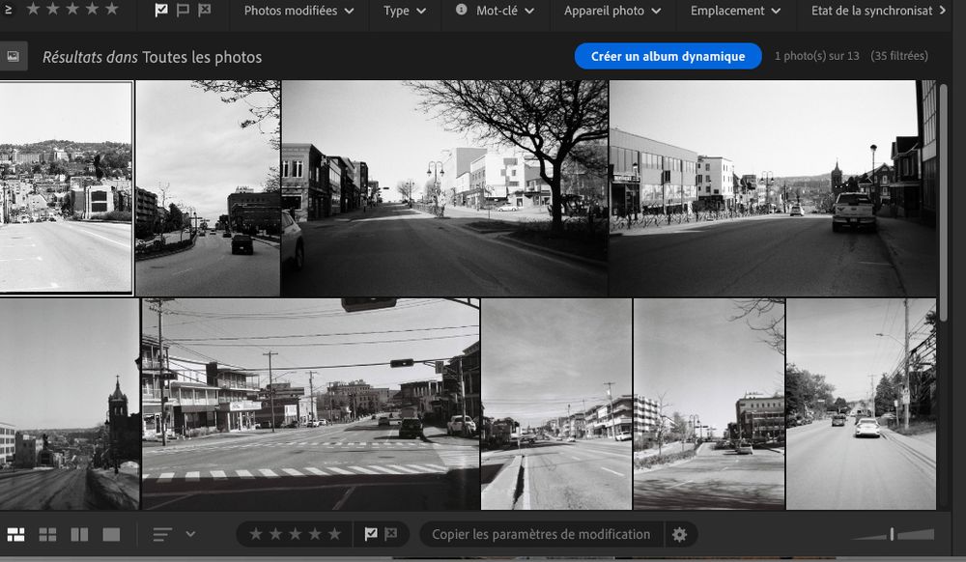Open the Type filter dropdown
The image size is (966, 562).
click(404, 10)
